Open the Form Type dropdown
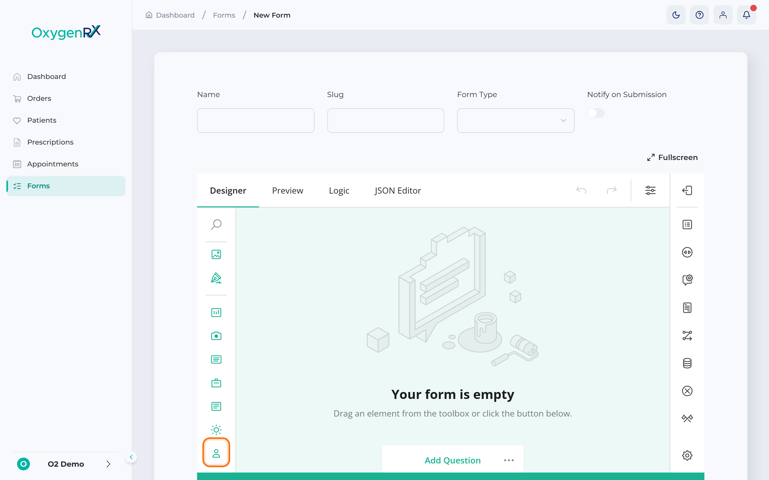769x480 pixels. pyautogui.click(x=515, y=120)
